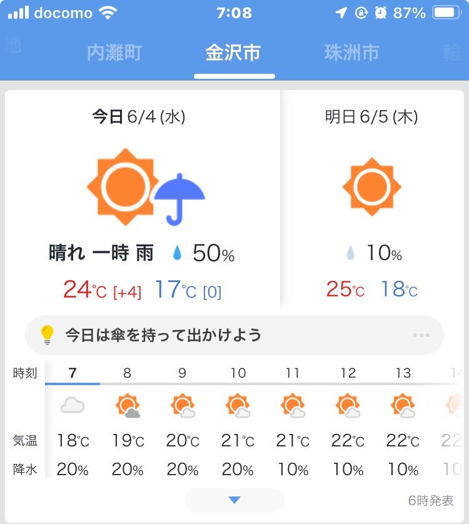Tap today's 今日 6/4 (水) date header
This screenshot has width=469, height=524.
[139, 117]
